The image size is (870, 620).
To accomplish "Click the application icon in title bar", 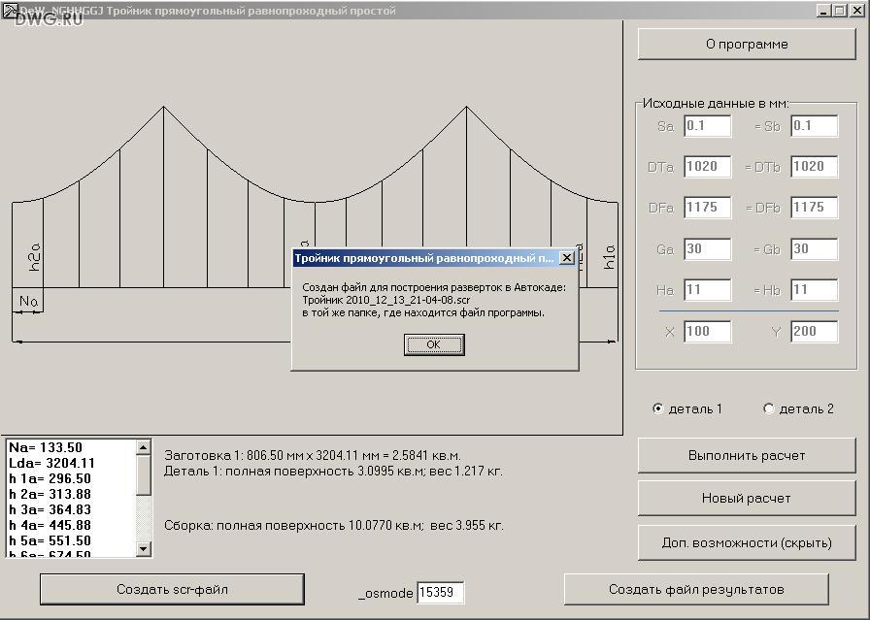I will coord(9,10).
